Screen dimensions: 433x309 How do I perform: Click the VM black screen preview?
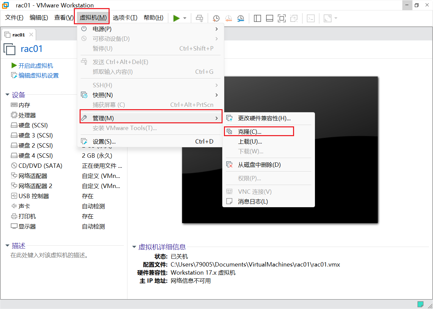pyautogui.click(x=280, y=150)
